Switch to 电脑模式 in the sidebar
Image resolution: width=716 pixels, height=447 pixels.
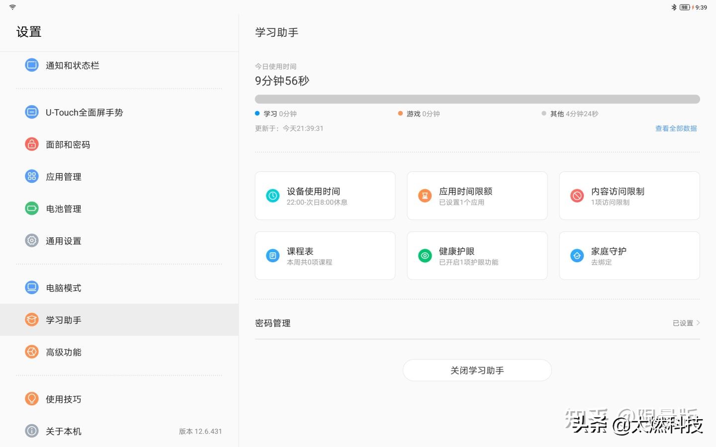click(x=63, y=287)
